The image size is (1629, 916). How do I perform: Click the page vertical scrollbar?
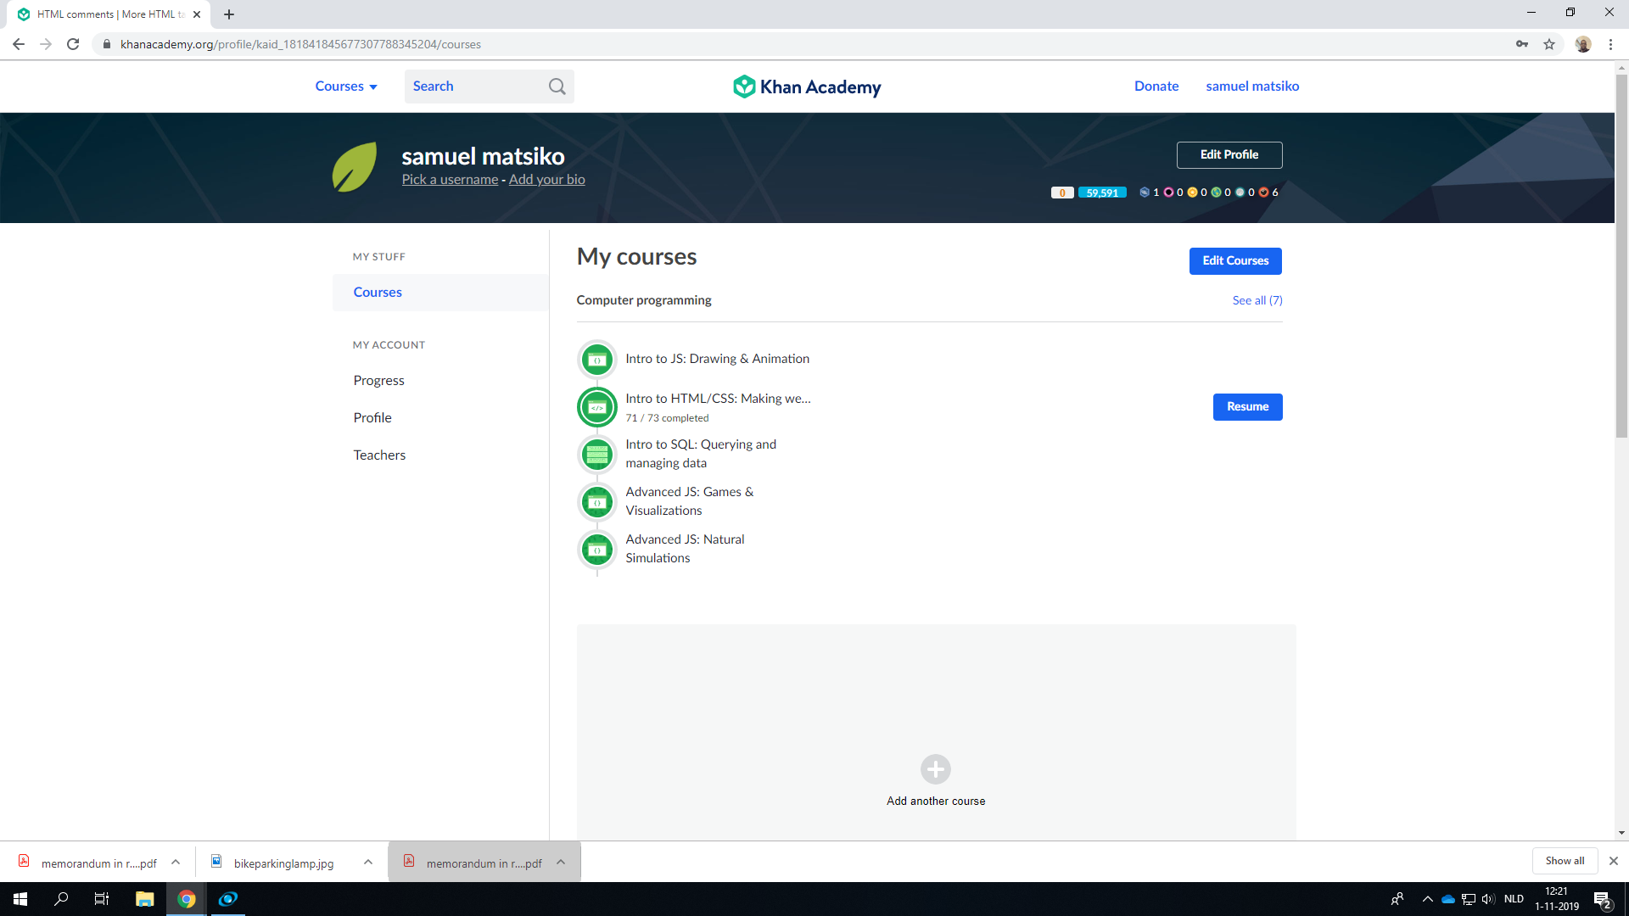tap(1621, 254)
